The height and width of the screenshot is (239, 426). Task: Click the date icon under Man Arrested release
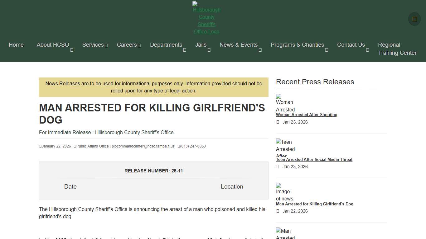pyautogui.click(x=278, y=211)
